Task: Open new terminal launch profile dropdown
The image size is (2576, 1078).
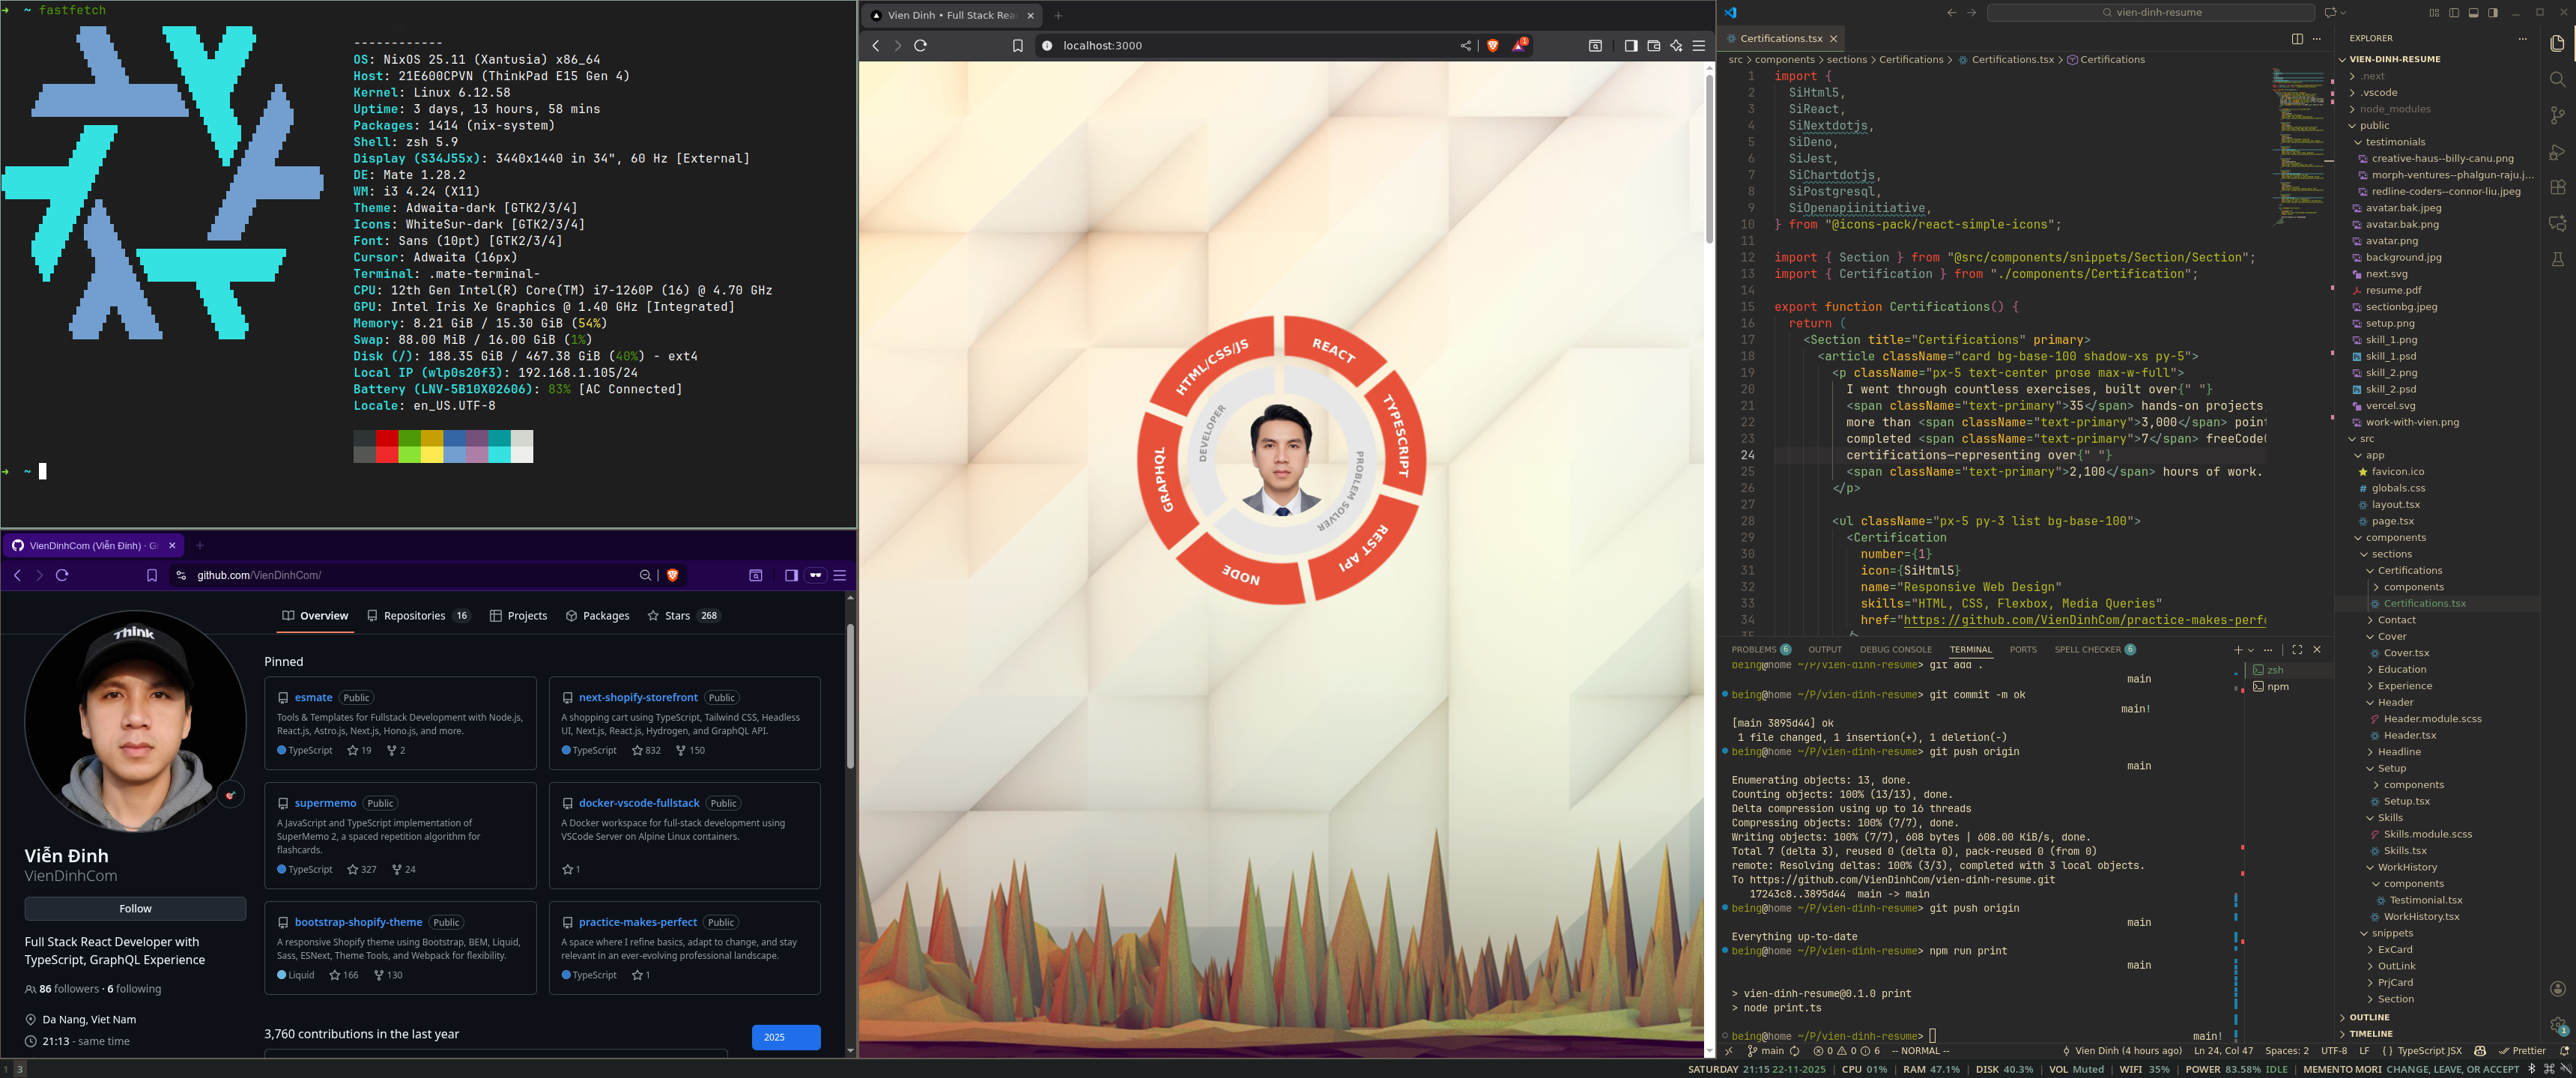Action: pyautogui.click(x=2251, y=650)
